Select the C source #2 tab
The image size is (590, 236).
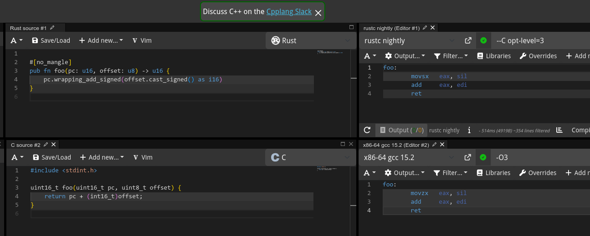click(26, 145)
